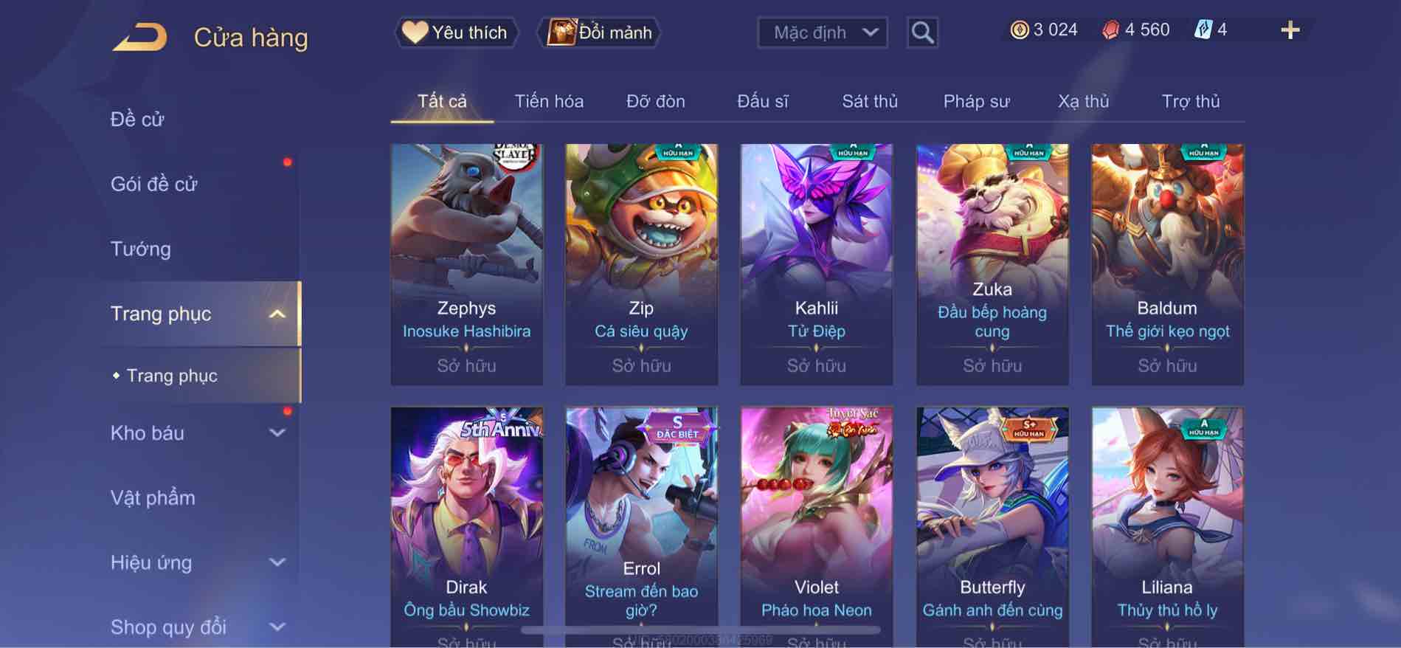Open the Tướng sidebar menu

click(141, 249)
